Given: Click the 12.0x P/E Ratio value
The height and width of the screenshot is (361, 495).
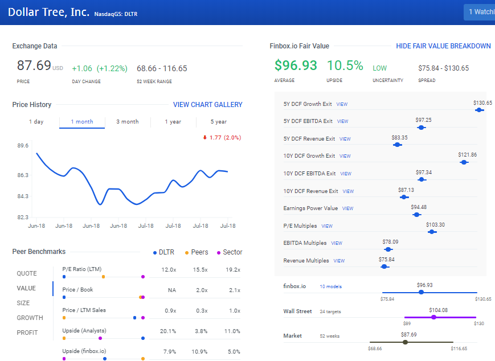Looking at the screenshot, I should (169, 270).
